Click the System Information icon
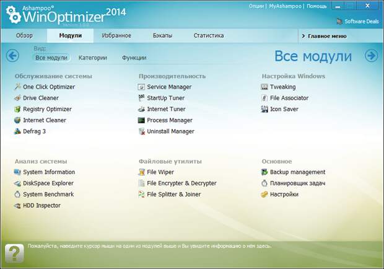 17,172
